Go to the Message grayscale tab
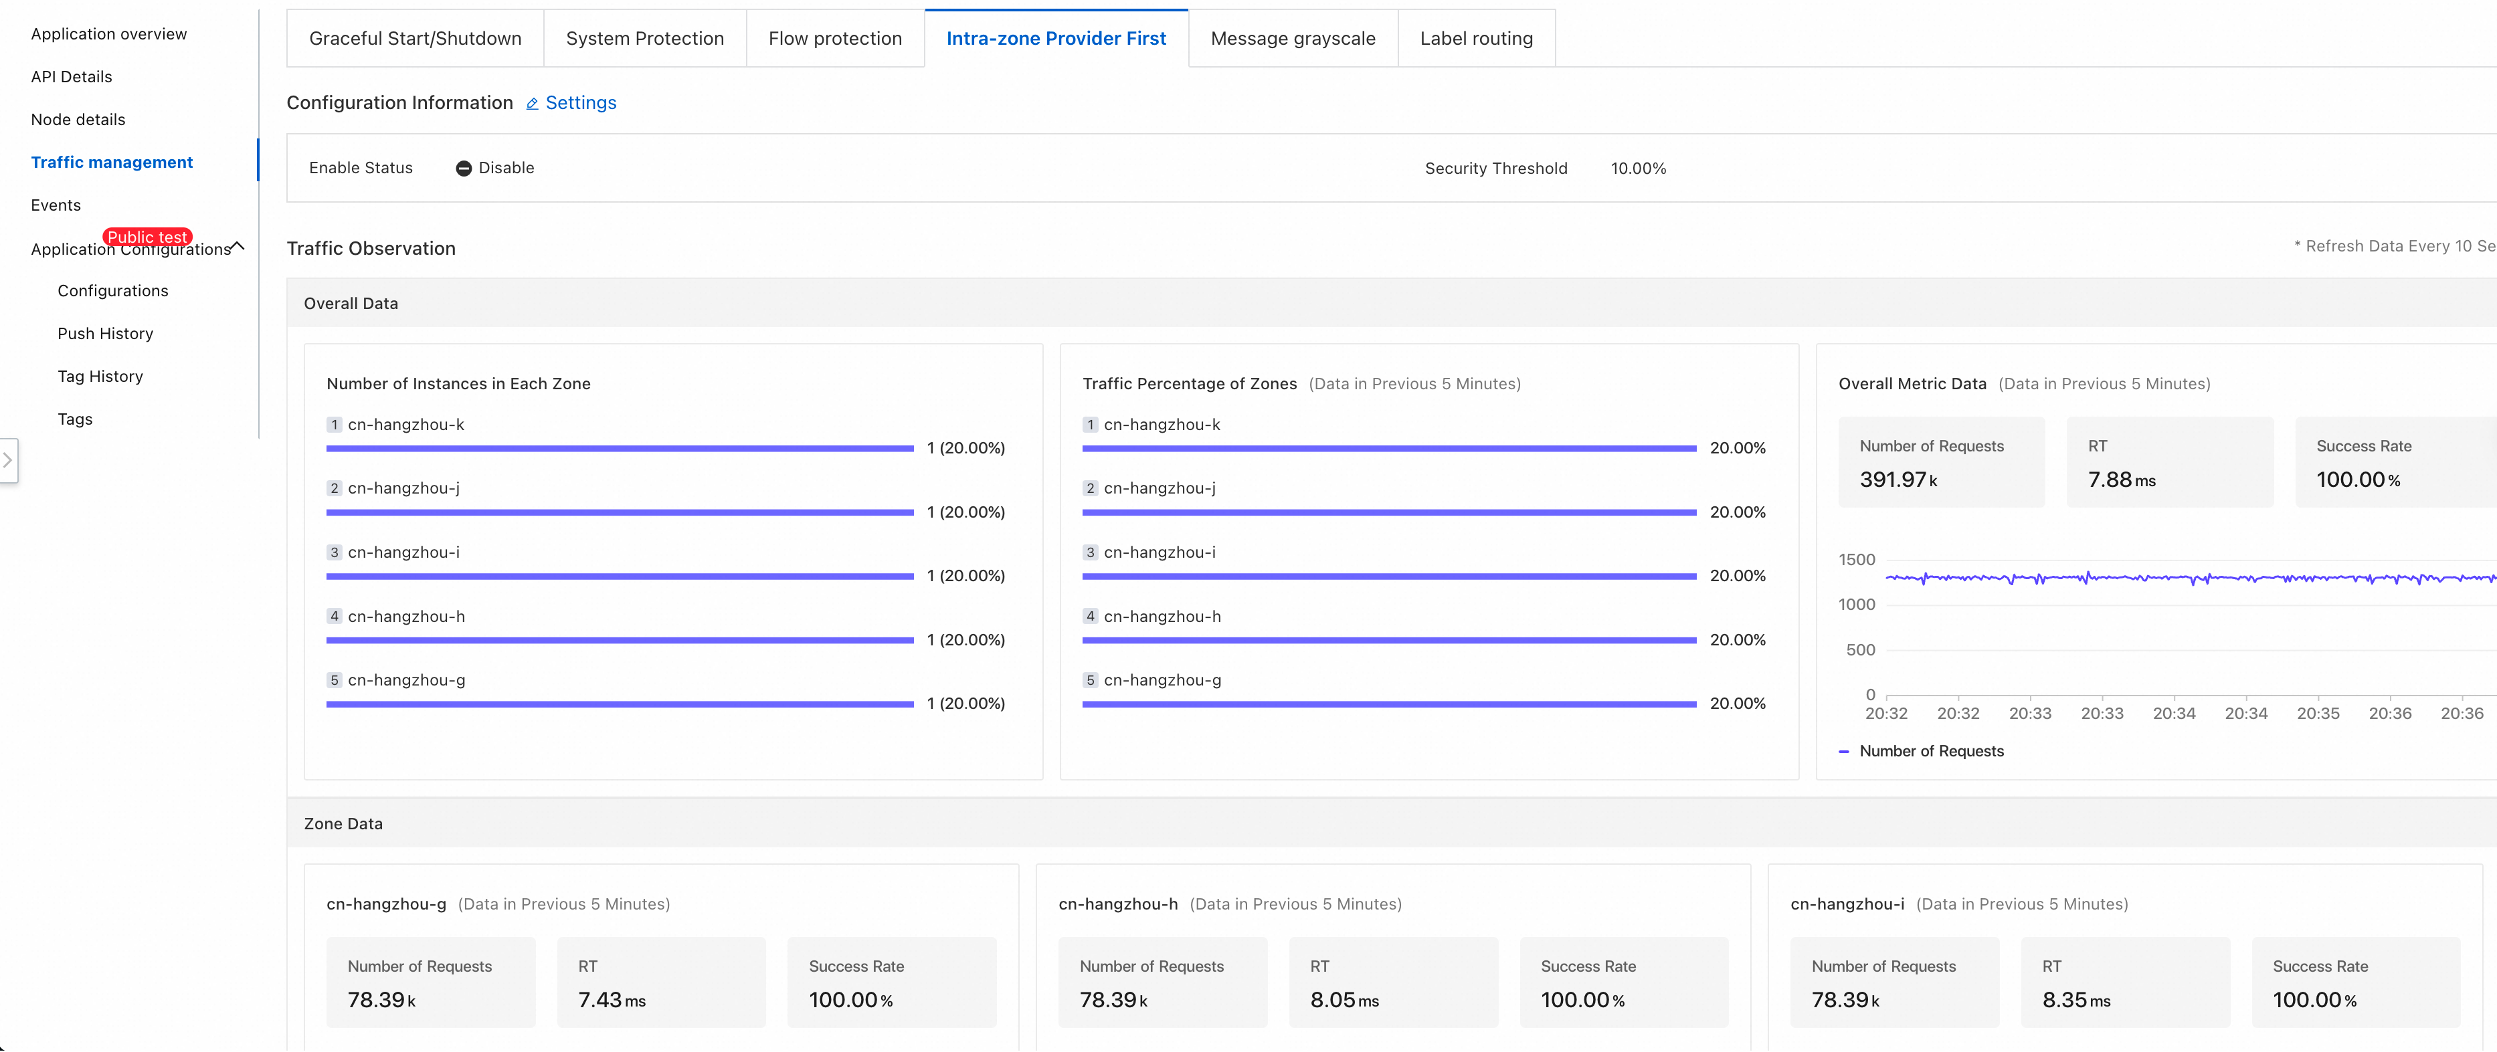 [1292, 39]
